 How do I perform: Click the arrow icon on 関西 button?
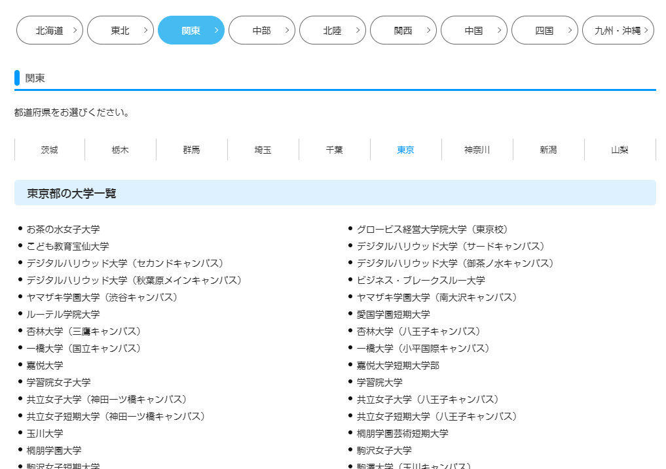(428, 30)
